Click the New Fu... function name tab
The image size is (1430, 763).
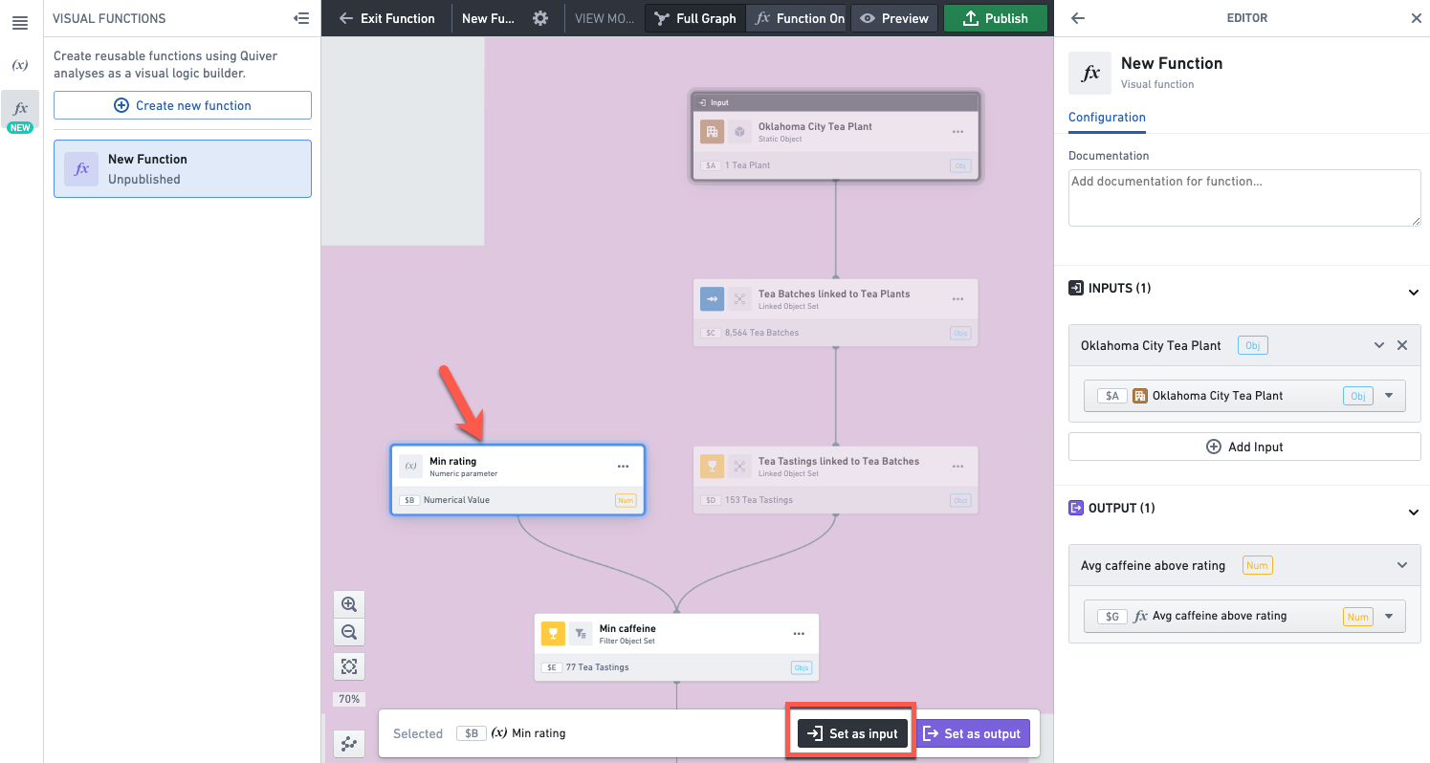point(488,18)
